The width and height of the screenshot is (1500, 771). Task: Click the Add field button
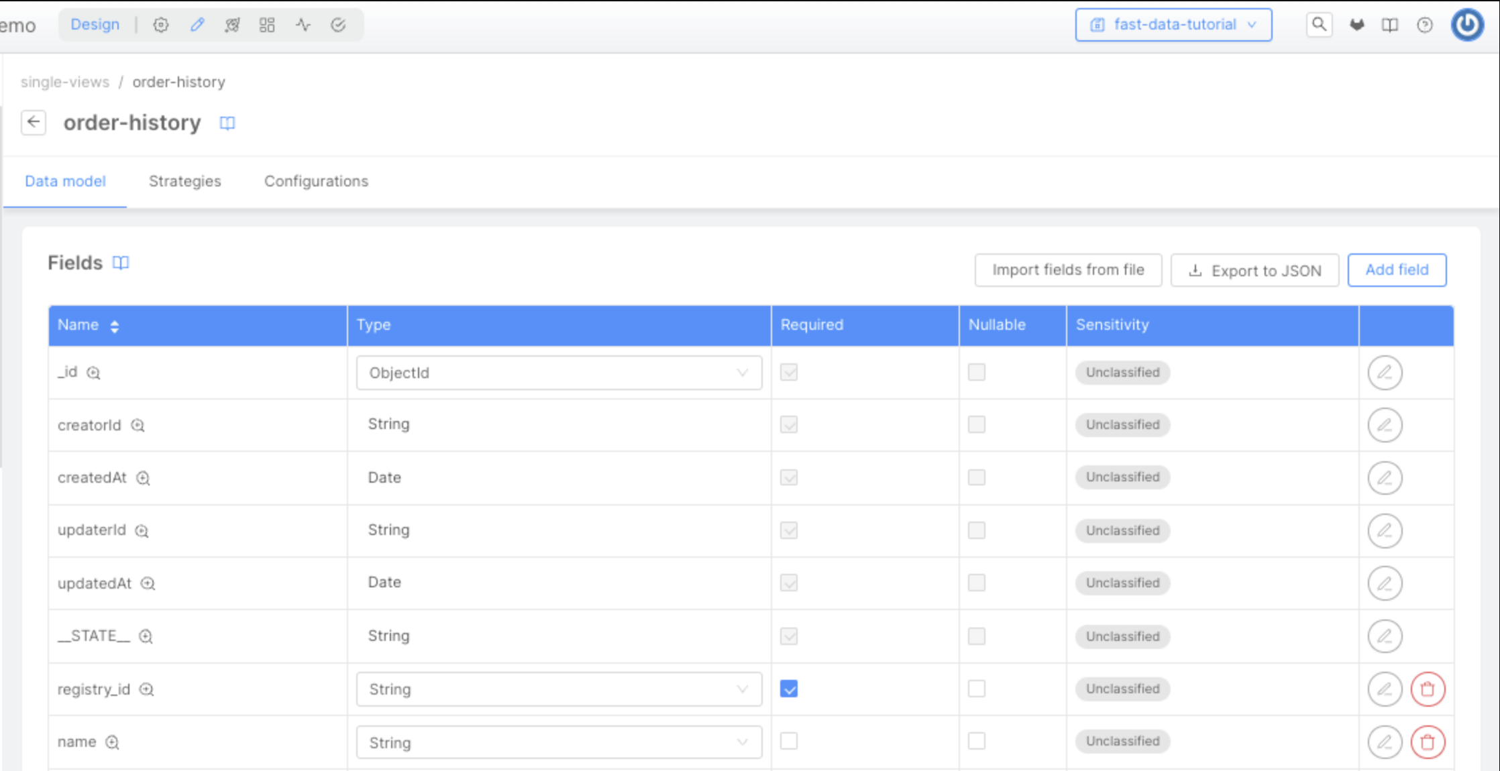tap(1397, 270)
